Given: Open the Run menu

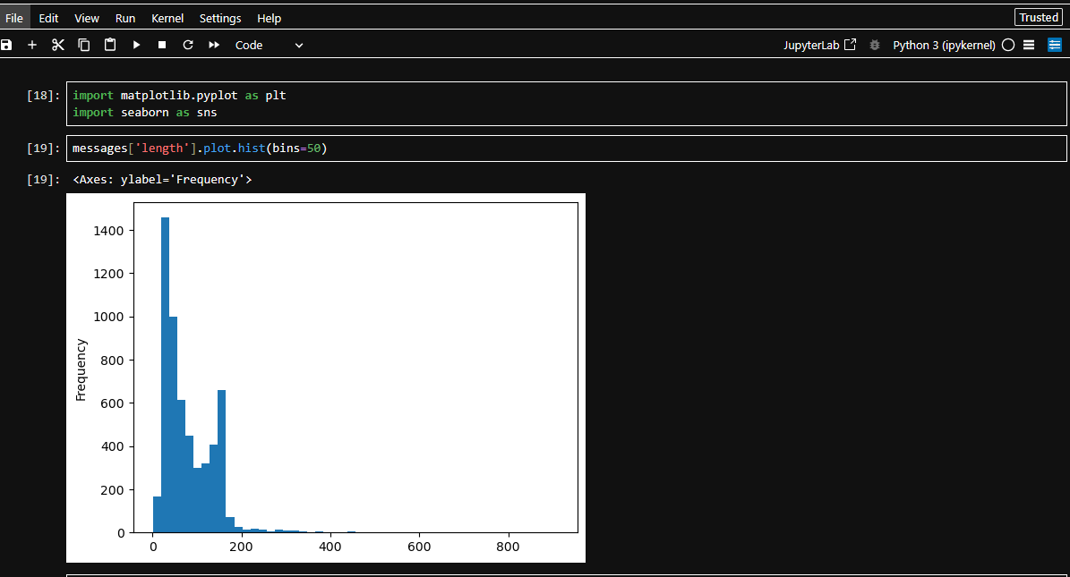Looking at the screenshot, I should (x=124, y=19).
